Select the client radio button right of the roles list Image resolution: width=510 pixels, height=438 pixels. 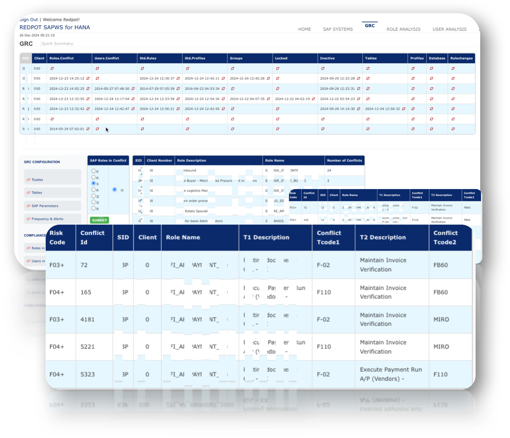pyautogui.click(x=114, y=190)
